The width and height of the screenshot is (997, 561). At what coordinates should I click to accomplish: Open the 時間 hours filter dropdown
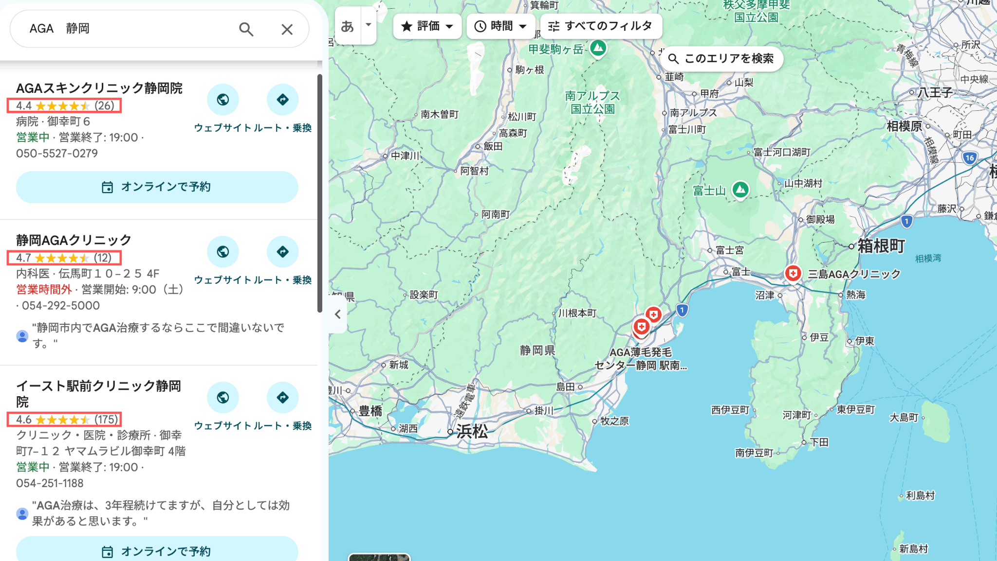coord(501,26)
